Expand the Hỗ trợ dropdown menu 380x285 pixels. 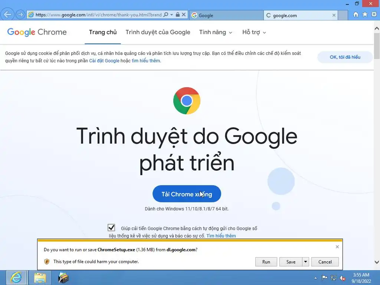point(254,32)
